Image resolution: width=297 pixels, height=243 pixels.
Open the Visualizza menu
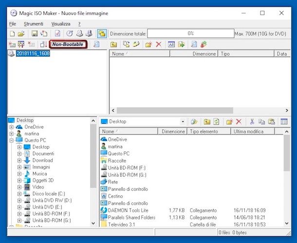61,24
